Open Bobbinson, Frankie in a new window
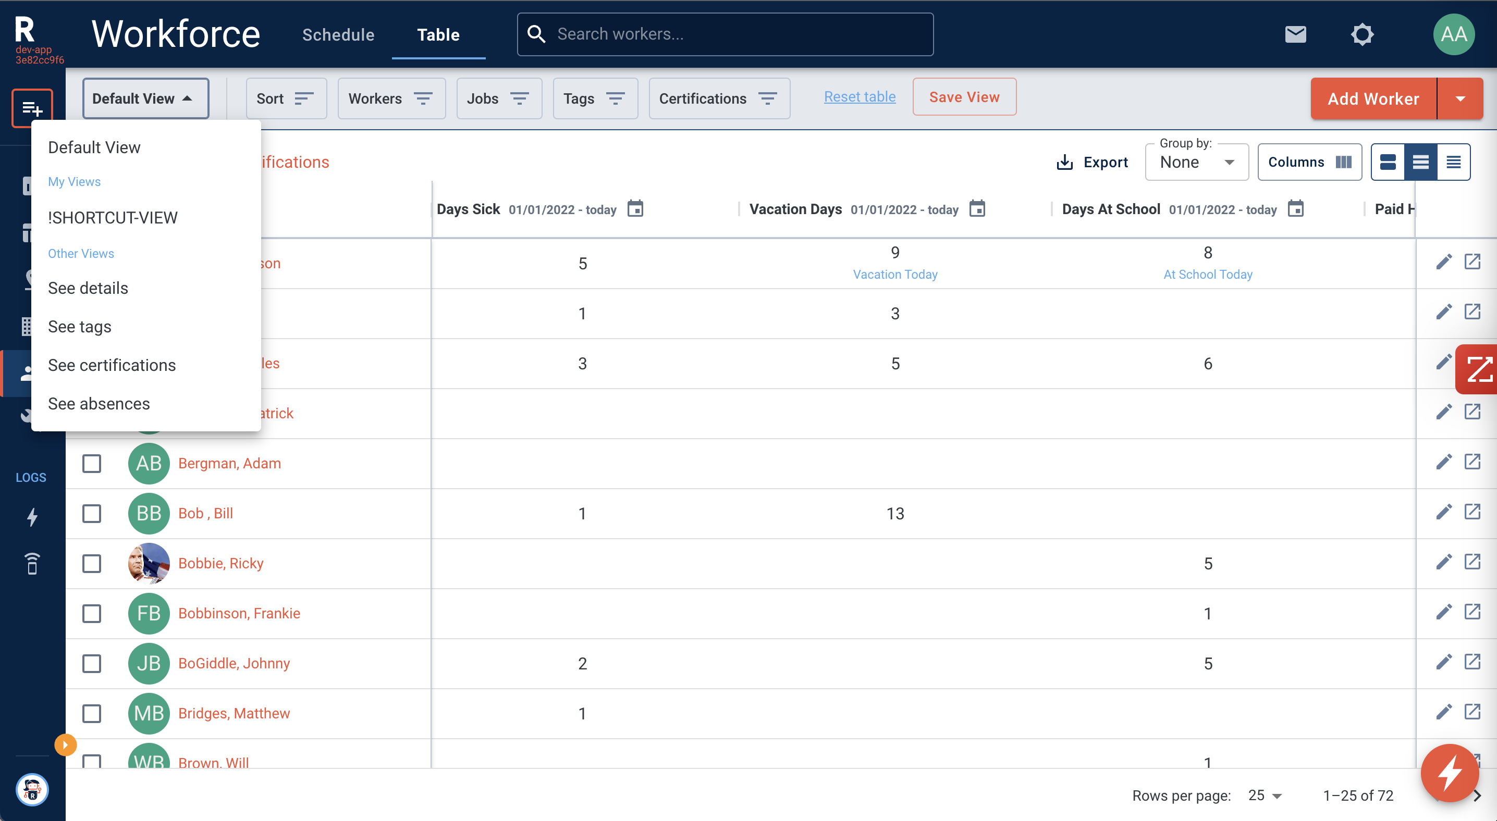Image resolution: width=1497 pixels, height=821 pixels. pos(1471,612)
